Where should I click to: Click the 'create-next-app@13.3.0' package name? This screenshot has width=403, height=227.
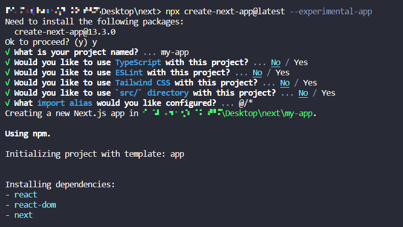pos(65,32)
